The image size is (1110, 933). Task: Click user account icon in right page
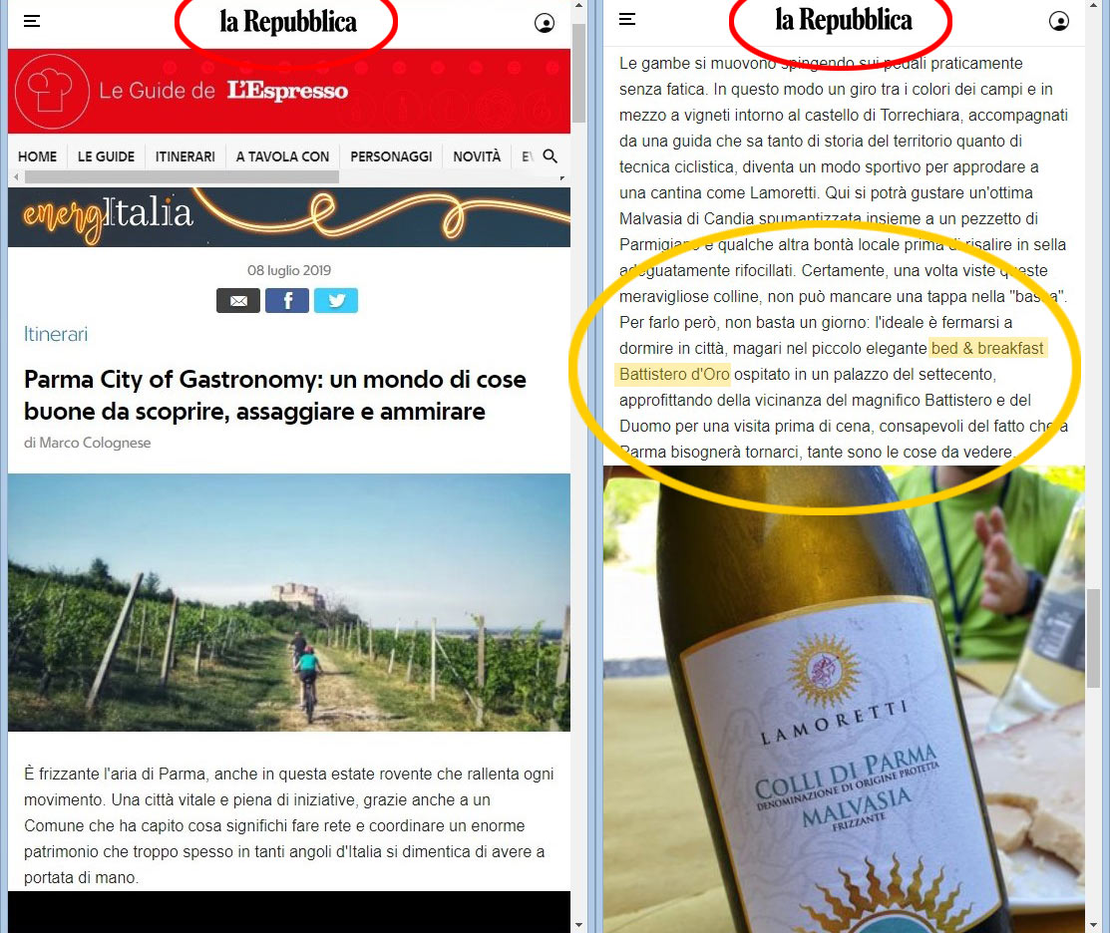(1059, 21)
